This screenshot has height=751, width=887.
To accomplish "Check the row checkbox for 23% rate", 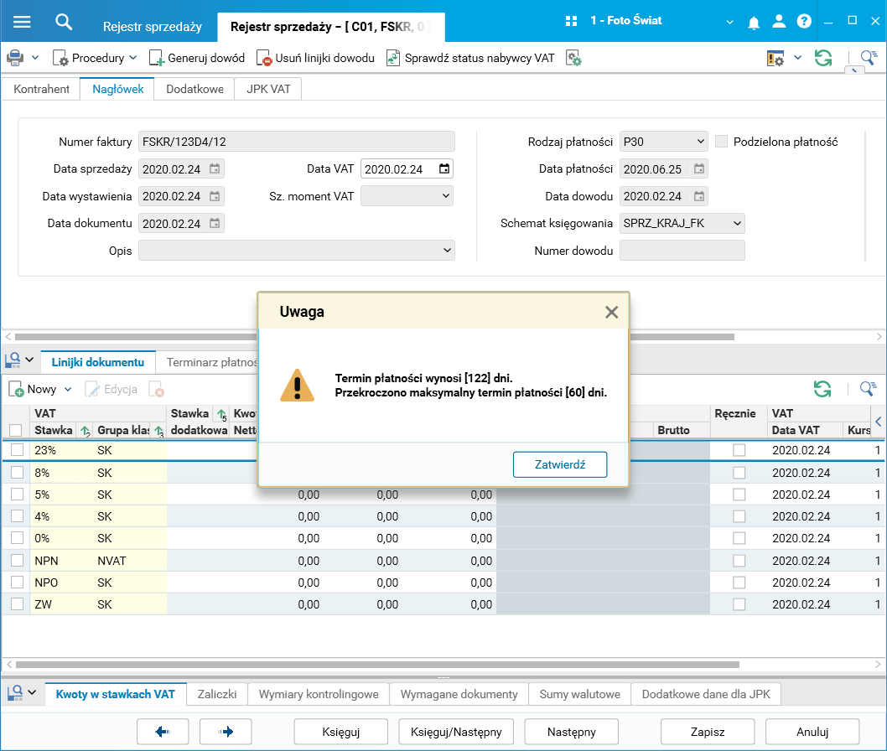I will coord(17,450).
